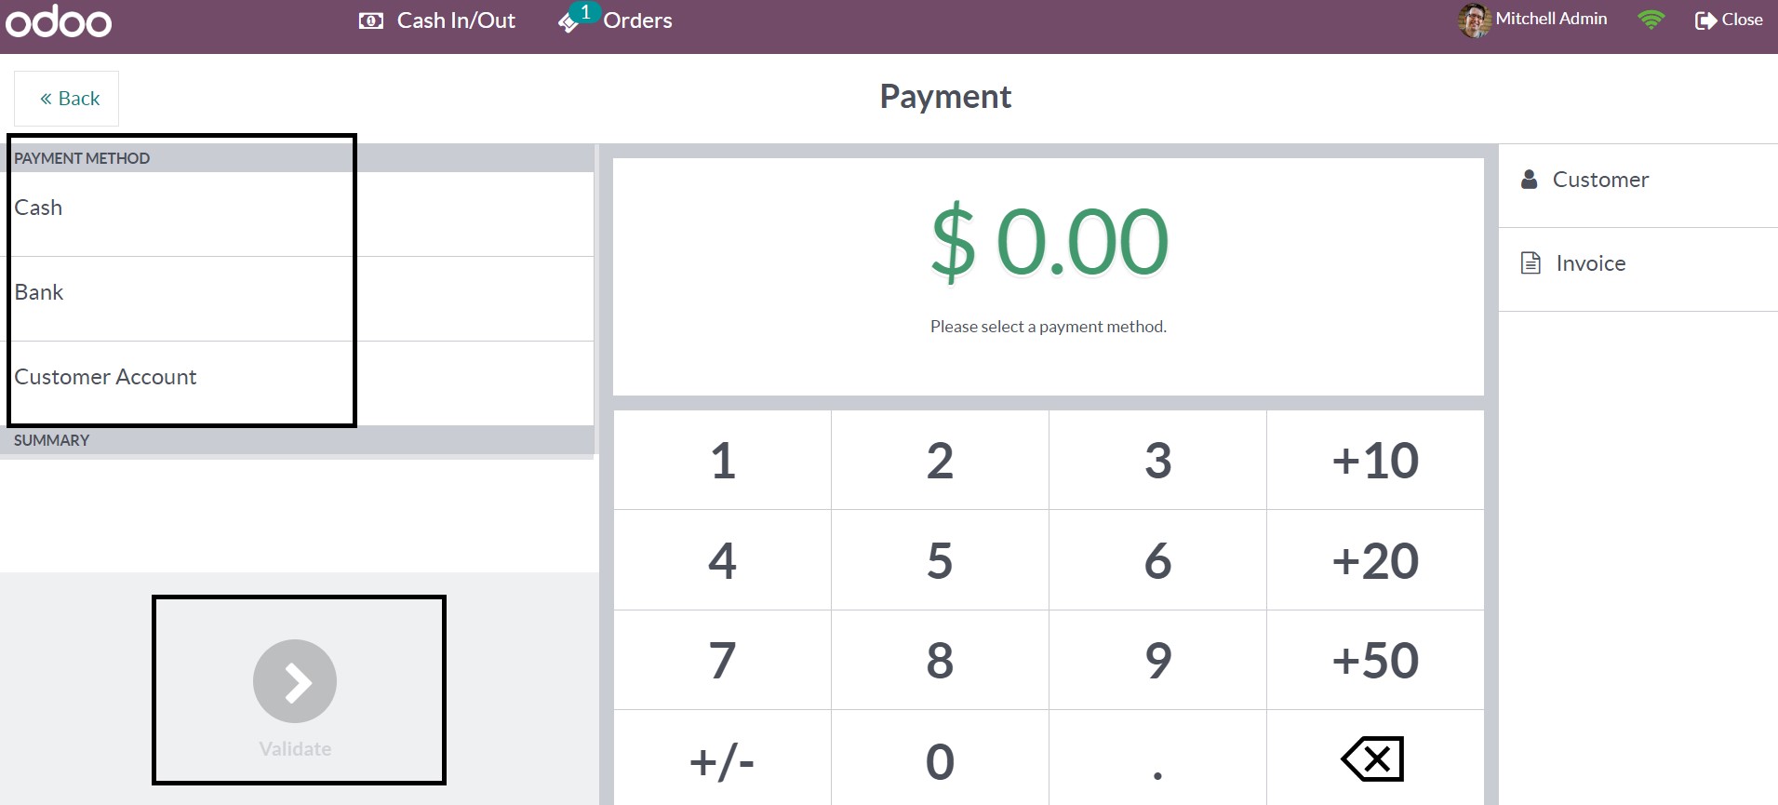Tap the +50 numpad key
Screen dimensions: 1778x805
tap(1375, 660)
